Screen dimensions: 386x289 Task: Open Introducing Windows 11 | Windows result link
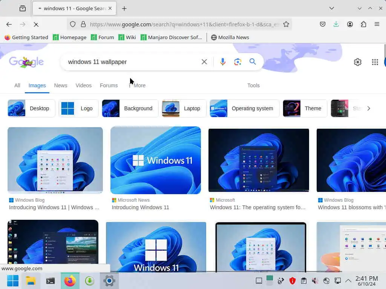click(x=54, y=207)
